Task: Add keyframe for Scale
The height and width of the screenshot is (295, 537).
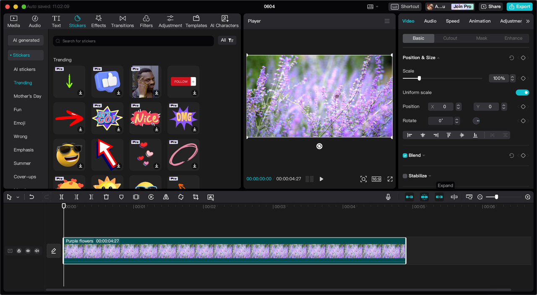Action: pyautogui.click(x=523, y=78)
